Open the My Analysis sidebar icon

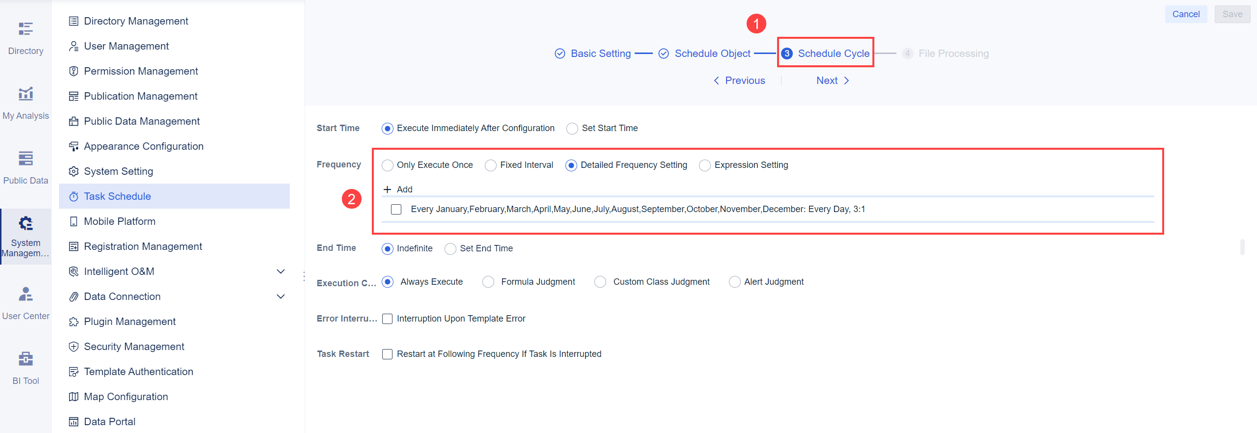click(x=26, y=94)
